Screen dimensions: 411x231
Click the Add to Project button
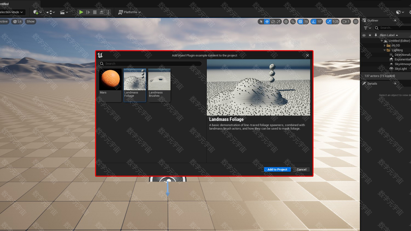coord(277,169)
